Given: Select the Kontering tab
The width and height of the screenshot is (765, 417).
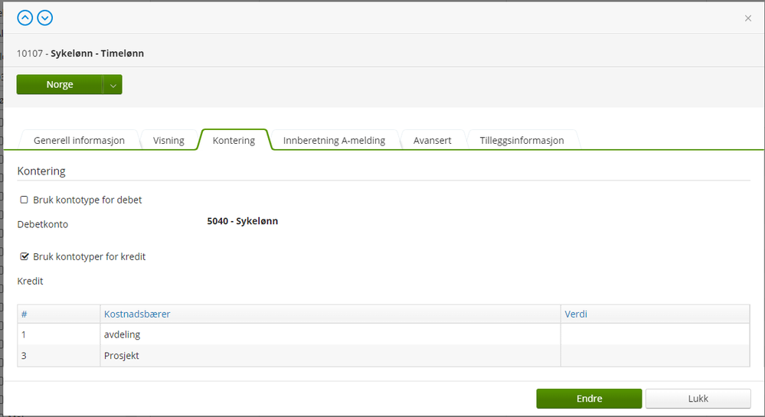Looking at the screenshot, I should (x=234, y=141).
